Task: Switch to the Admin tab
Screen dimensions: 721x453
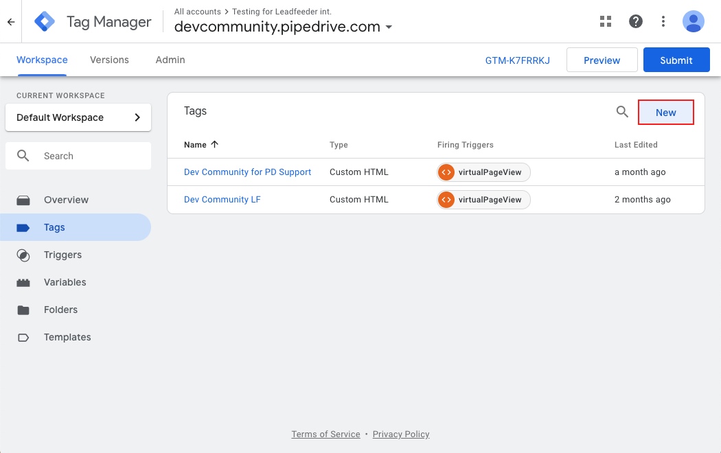Action: (170, 60)
